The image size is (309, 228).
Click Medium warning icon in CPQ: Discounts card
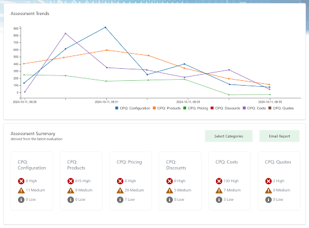[x=170, y=190]
